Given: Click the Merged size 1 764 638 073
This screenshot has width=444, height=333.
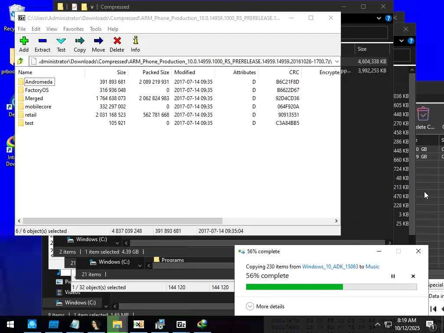Looking at the screenshot, I should point(111,98).
